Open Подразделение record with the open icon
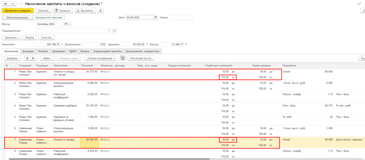365x160 pixels. [115, 31]
